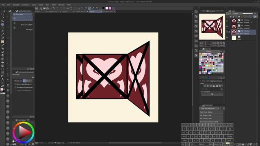Image resolution: width=260 pixels, height=146 pixels.
Task: Click the Layer palette tab
Action: [x=232, y=11]
